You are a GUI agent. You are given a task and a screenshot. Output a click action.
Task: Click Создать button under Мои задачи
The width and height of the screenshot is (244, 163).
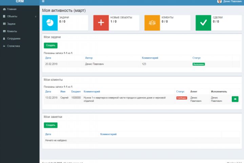(x=50, y=46)
